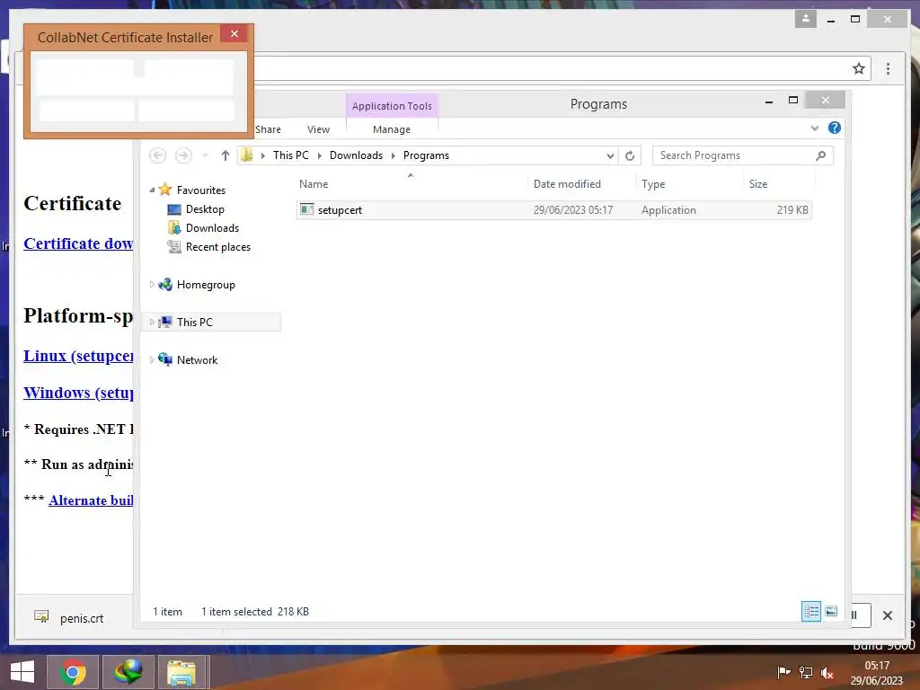Image resolution: width=920 pixels, height=690 pixels.
Task: Click This PC in address breadcrumb
Action: click(290, 155)
